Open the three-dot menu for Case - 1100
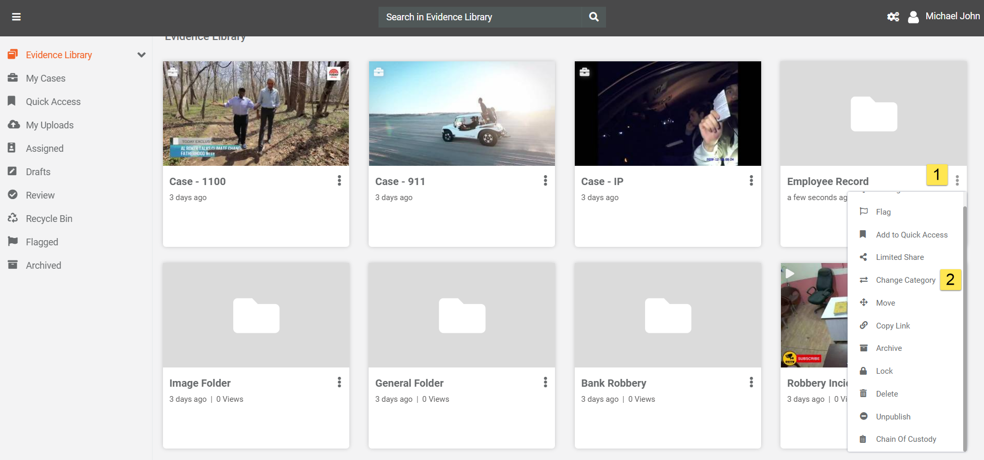Screen dimensions: 984x460 pyautogui.click(x=339, y=180)
